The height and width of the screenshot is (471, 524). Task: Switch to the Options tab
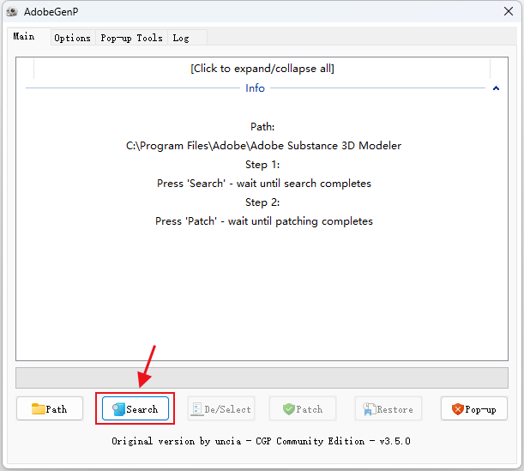click(x=73, y=38)
